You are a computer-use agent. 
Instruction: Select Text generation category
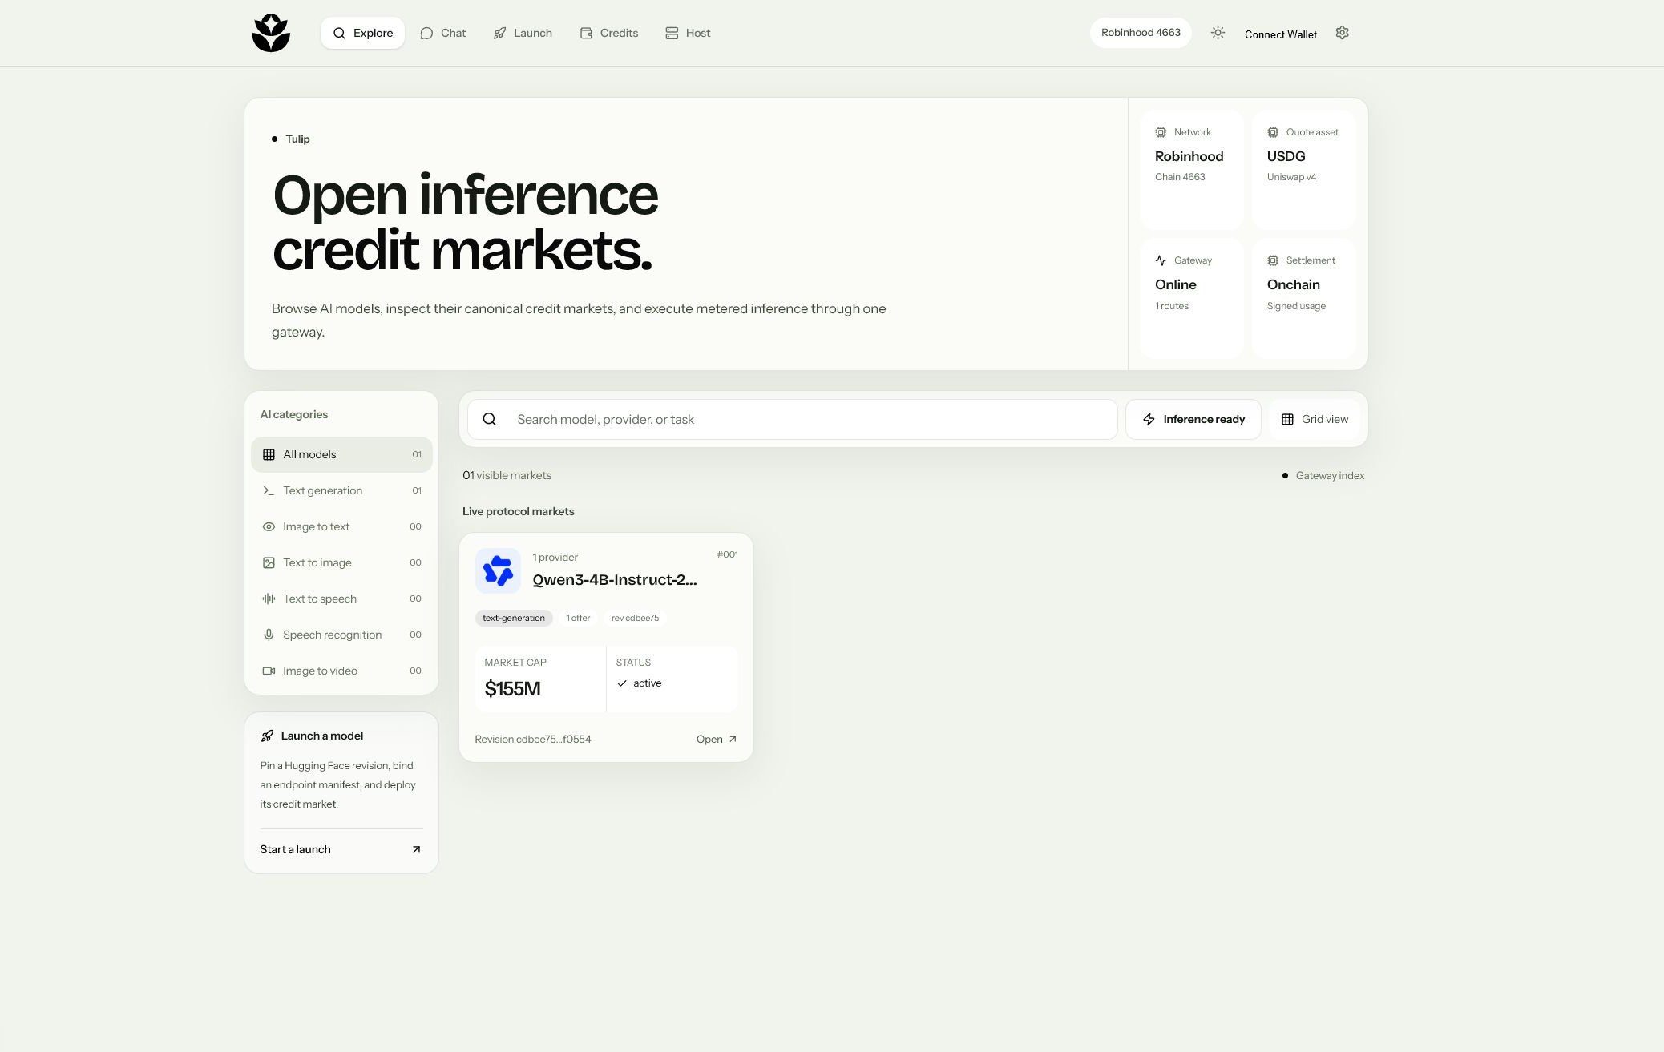tap(341, 490)
